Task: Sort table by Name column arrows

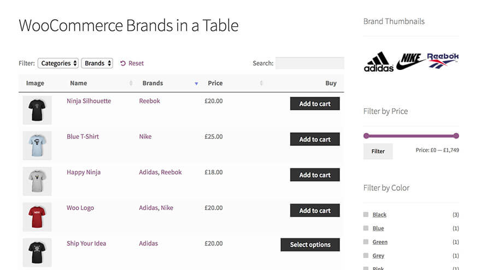Action: tap(131, 84)
